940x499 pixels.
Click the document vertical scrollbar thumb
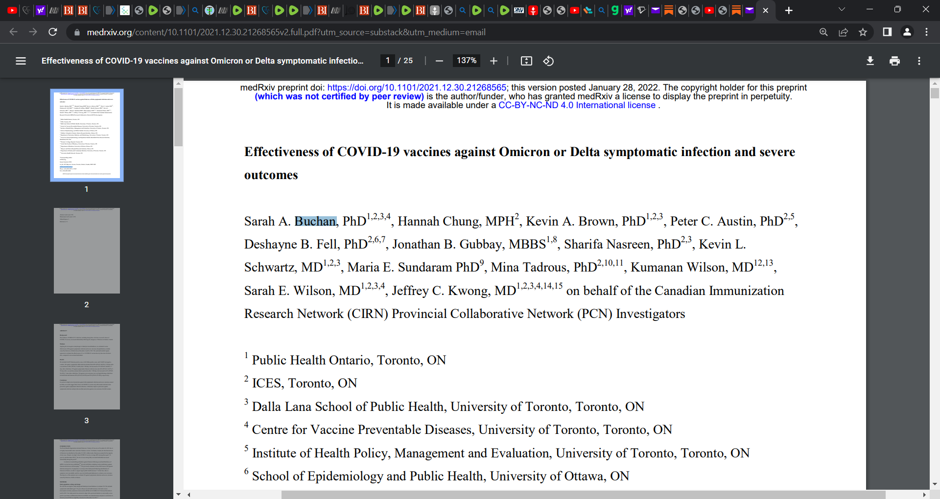pos(935,93)
